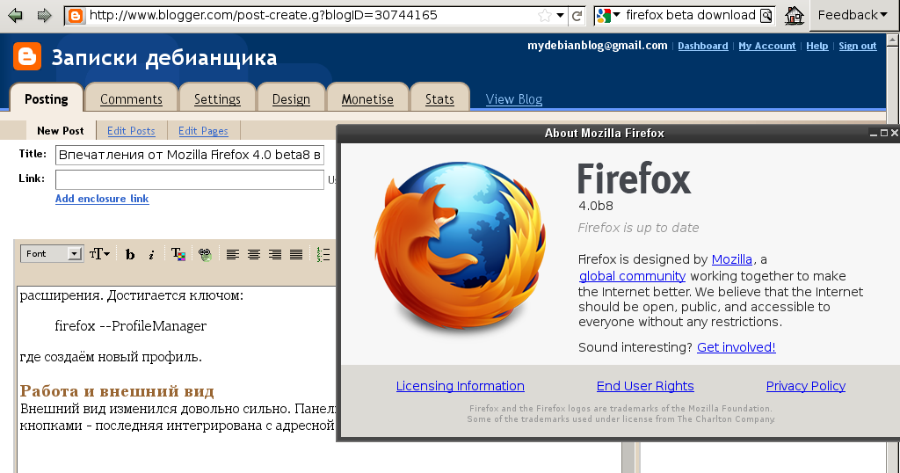Click the Link input field
Image resolution: width=900 pixels, height=473 pixels.
tap(190, 179)
